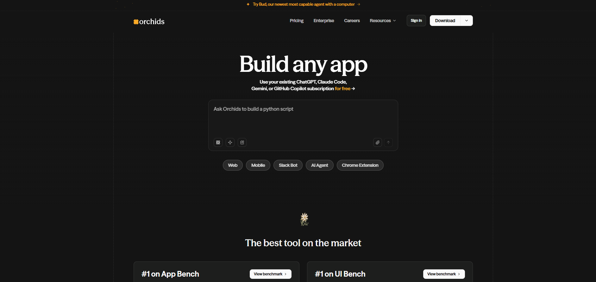Pick the Chrome Extension chip
Screen dimensions: 596x282
click(x=360, y=165)
